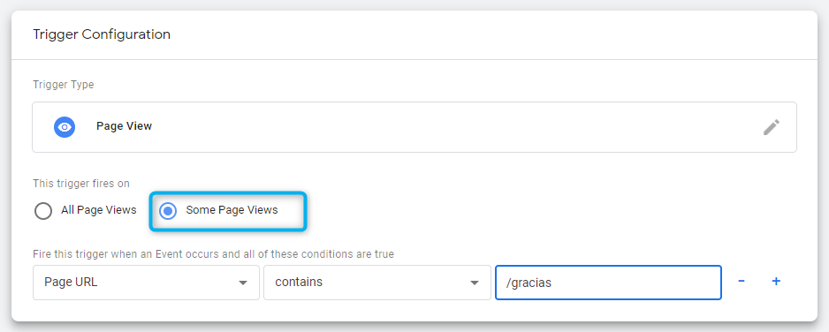
Task: Click the "Trigger Type" label
Action: point(64,85)
